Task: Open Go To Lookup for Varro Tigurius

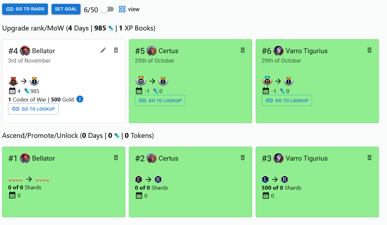Action: 287,100
